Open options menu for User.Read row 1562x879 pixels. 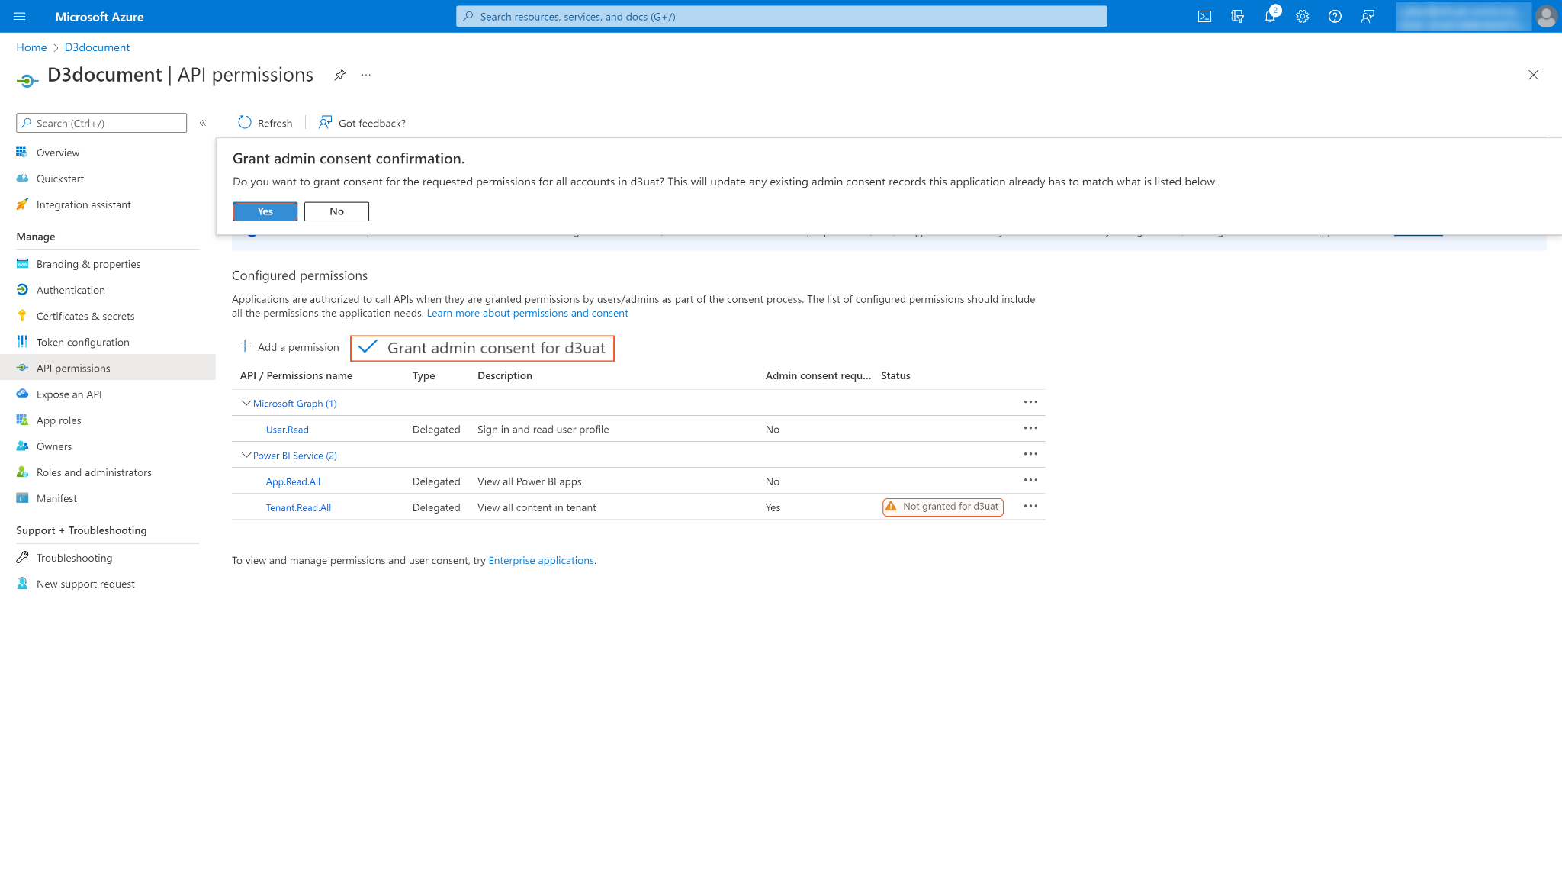(1030, 428)
